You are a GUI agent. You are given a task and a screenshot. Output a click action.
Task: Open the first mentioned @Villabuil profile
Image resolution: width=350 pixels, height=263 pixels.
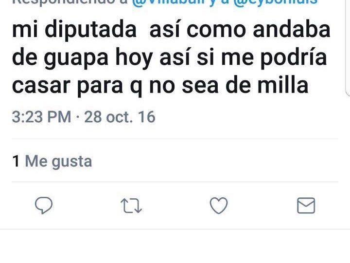(x=170, y=2)
